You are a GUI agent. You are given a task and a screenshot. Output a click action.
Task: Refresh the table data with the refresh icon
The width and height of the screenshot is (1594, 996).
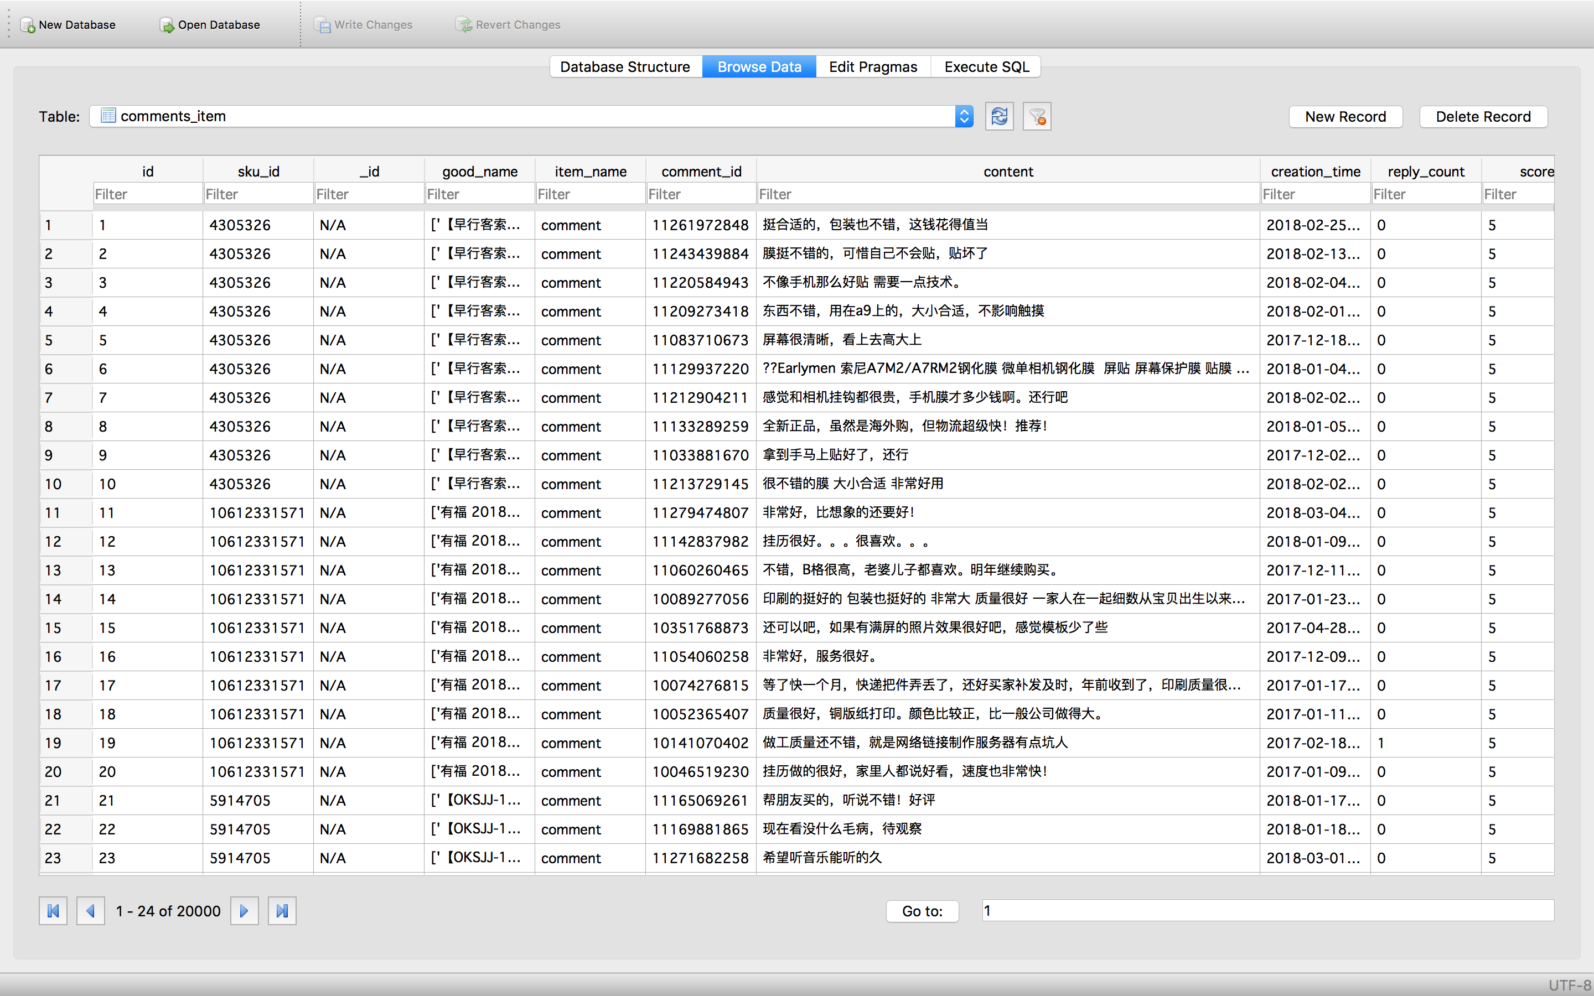pyautogui.click(x=999, y=117)
